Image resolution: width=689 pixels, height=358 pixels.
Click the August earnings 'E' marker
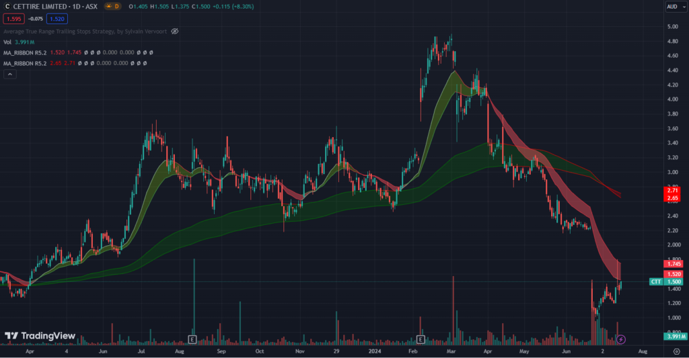192,339
